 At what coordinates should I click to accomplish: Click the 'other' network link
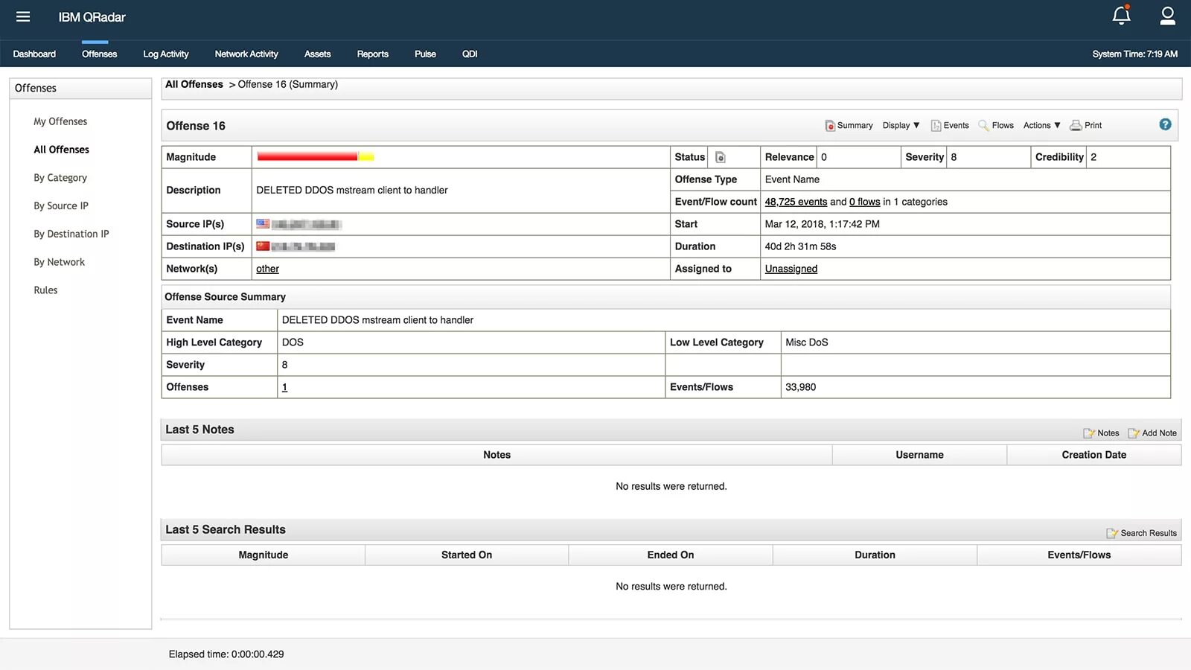[x=267, y=269]
